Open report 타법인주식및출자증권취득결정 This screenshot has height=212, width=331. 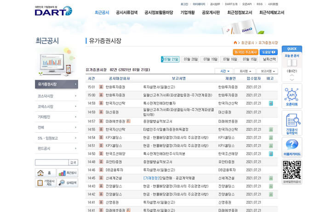165,130
